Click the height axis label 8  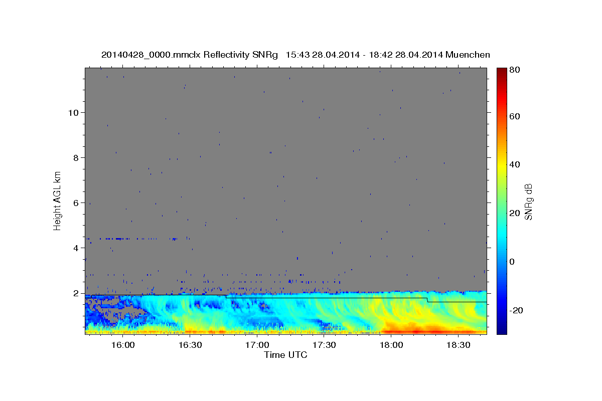pos(76,157)
